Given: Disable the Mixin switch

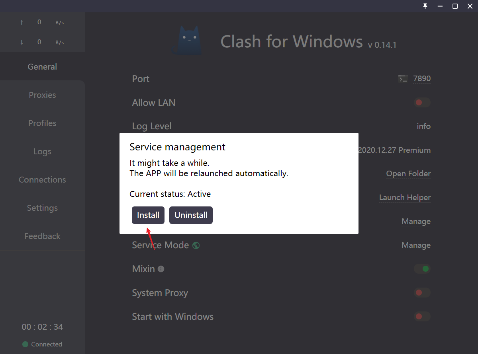Looking at the screenshot, I should tap(422, 269).
